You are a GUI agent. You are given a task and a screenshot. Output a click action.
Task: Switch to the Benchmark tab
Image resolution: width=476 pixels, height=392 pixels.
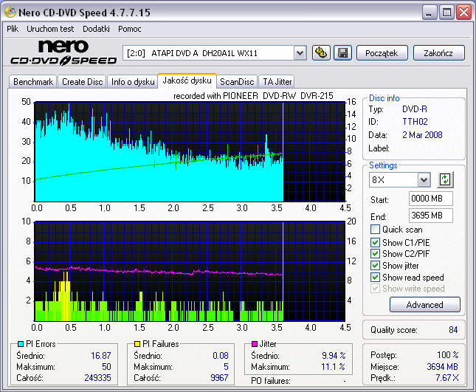click(33, 82)
